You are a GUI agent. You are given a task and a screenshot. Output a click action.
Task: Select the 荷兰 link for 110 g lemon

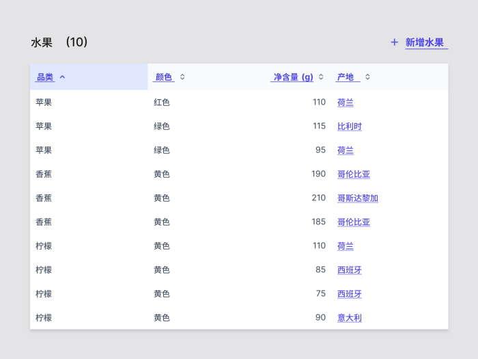[x=346, y=246]
